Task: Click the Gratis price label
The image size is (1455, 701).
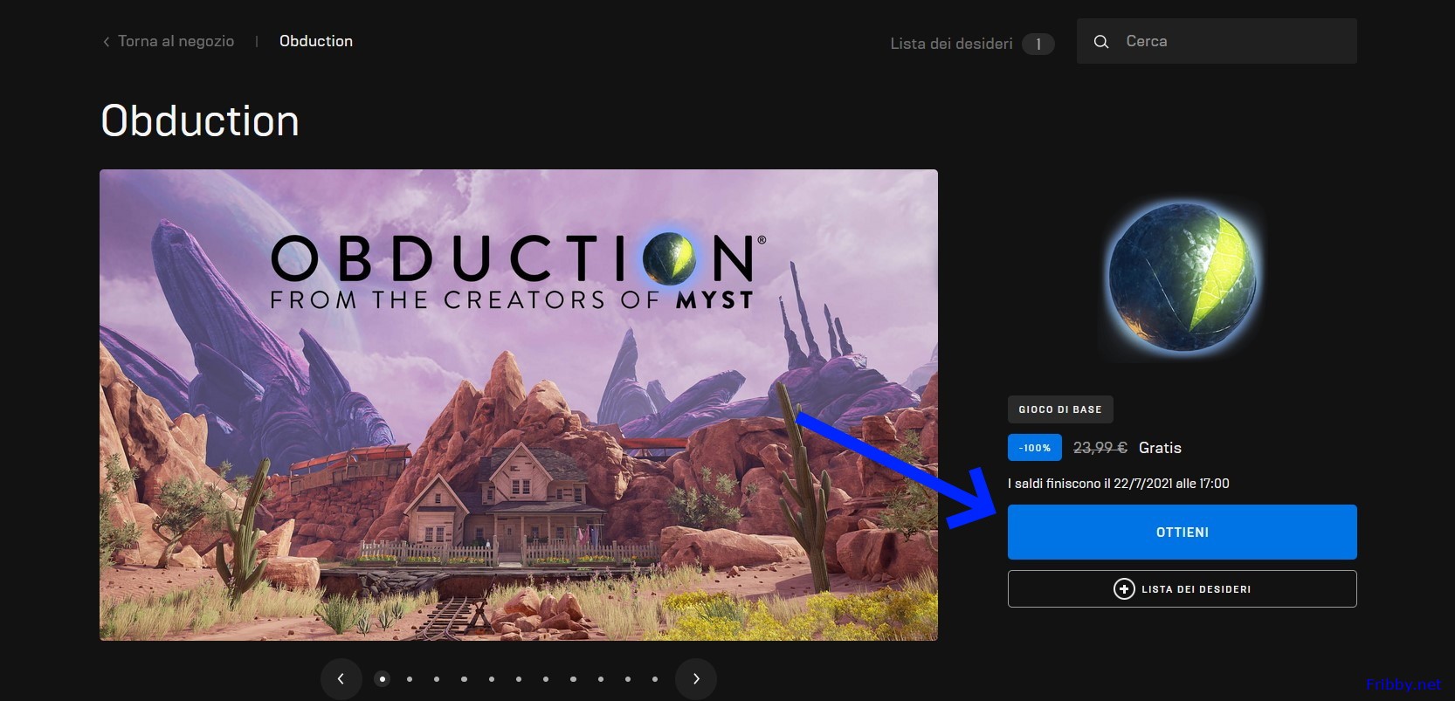Action: pos(1160,448)
